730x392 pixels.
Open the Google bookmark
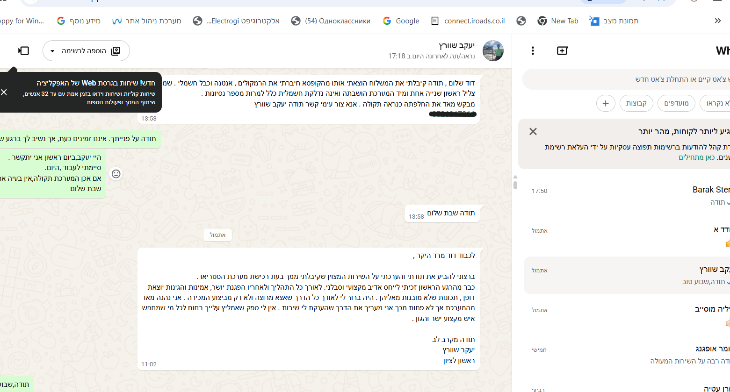tap(401, 21)
